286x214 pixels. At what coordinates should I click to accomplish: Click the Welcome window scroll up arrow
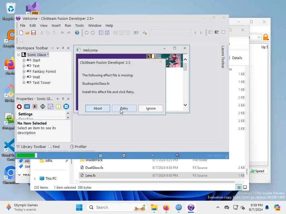click(185, 60)
